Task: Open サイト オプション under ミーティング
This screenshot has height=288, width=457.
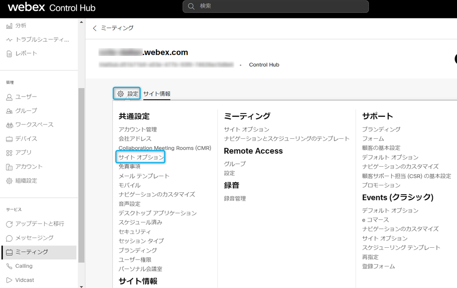Action: (247, 129)
